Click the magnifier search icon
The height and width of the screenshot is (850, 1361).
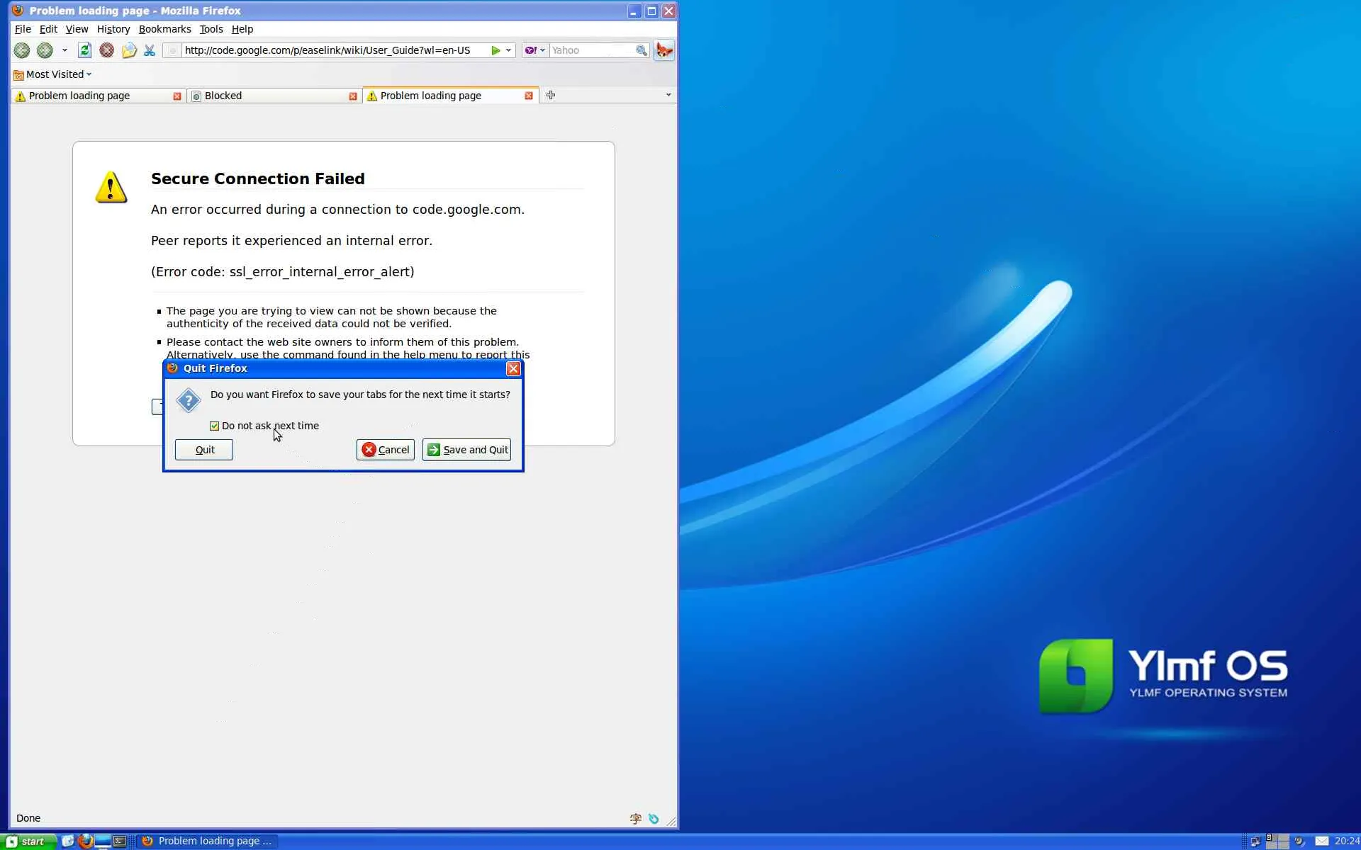(641, 50)
